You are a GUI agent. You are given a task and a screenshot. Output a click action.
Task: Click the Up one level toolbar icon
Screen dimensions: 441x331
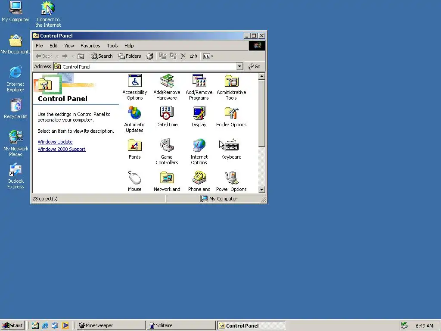[81, 56]
